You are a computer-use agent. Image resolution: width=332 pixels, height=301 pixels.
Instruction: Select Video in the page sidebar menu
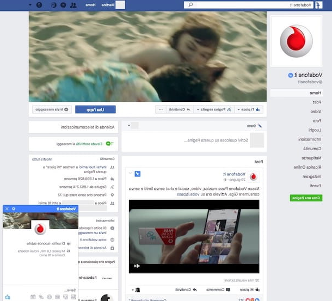point(316,112)
